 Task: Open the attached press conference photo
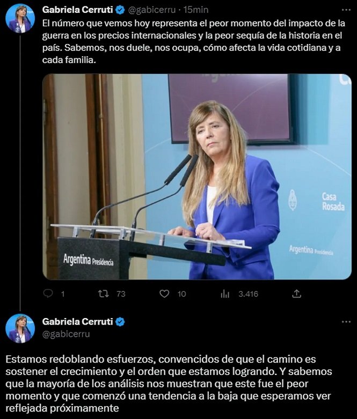(197, 177)
